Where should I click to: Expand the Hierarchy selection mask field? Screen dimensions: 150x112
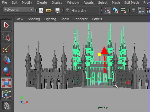85,10
